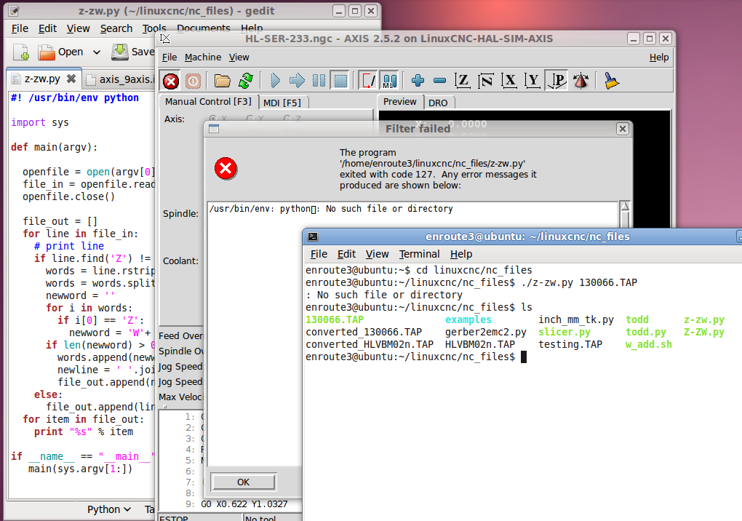
Task: Toggle rotate mode icon in AXIS
Action: click(x=581, y=81)
